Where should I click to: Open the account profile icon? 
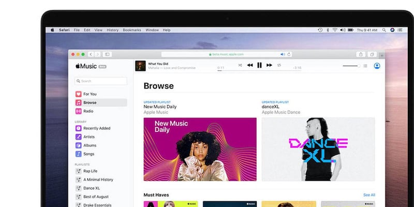click(x=377, y=66)
